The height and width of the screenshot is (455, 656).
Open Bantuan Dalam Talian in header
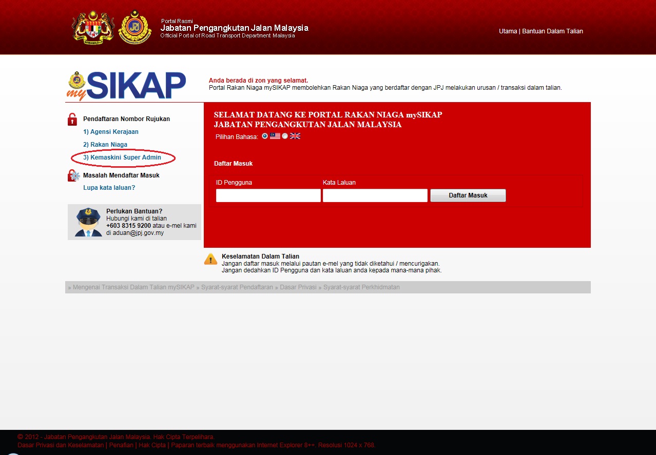tap(552, 31)
